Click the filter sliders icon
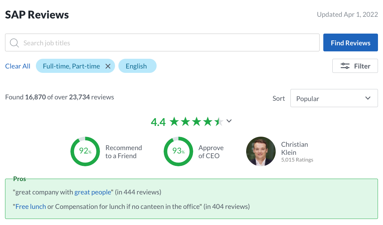 (345, 66)
